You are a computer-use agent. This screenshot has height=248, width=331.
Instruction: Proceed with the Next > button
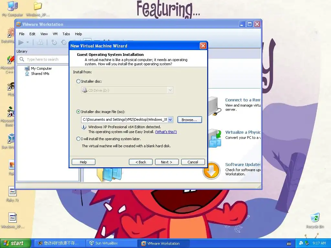(x=167, y=162)
